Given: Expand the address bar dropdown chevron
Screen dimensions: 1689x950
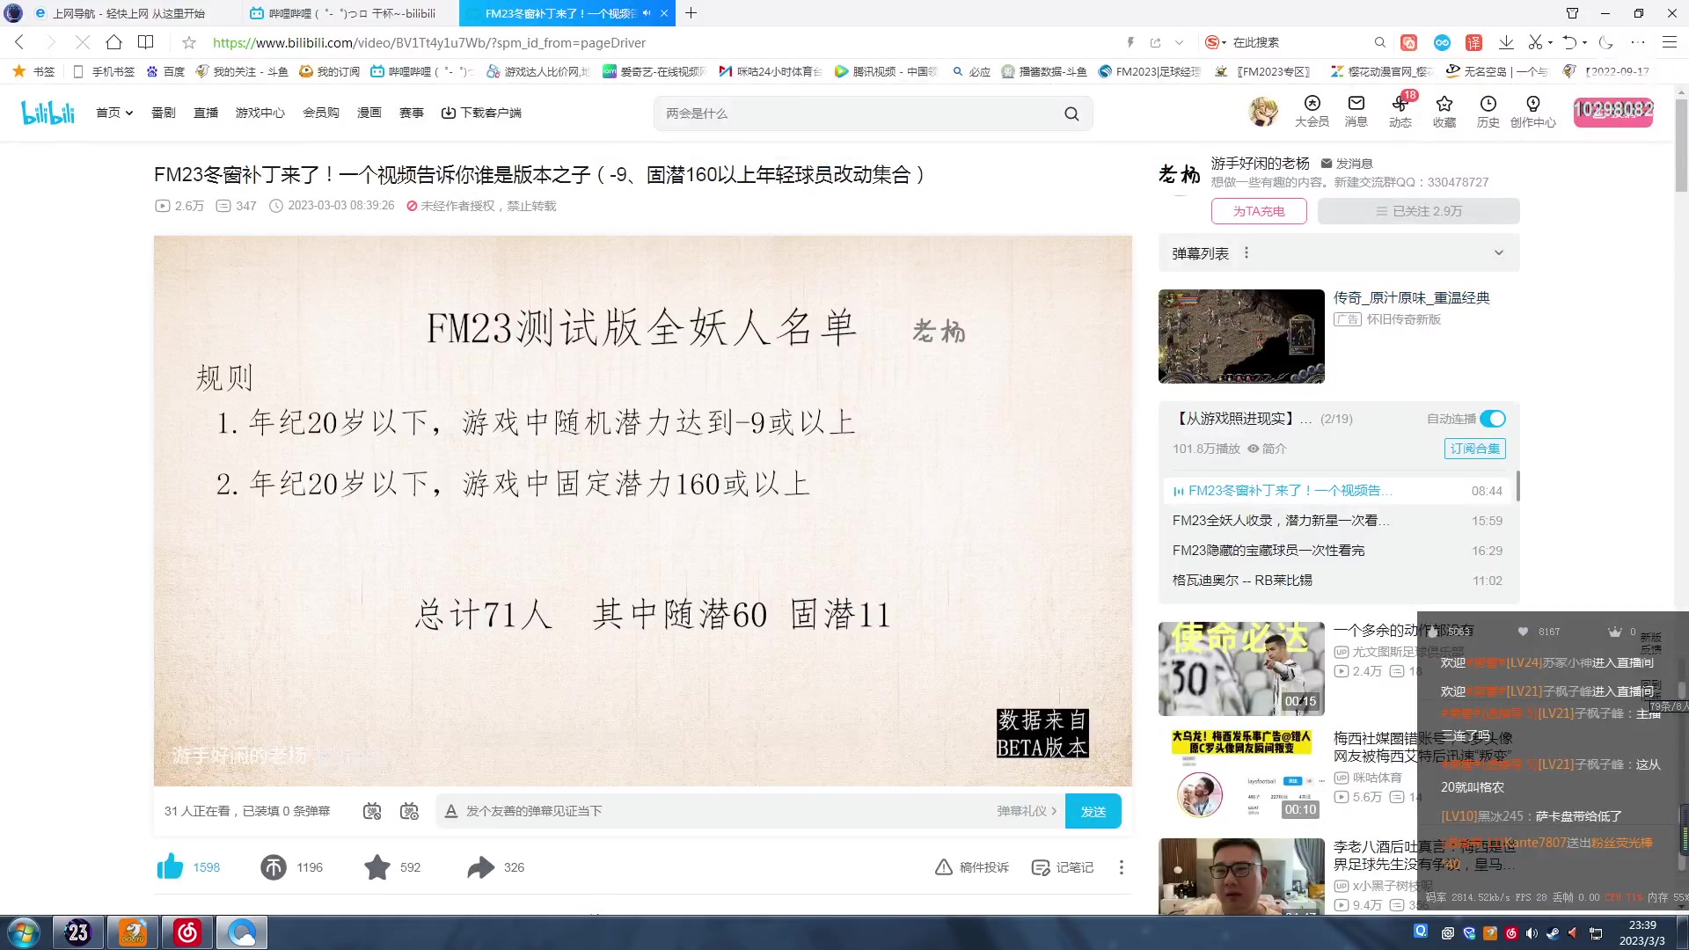Looking at the screenshot, I should click(x=1179, y=42).
